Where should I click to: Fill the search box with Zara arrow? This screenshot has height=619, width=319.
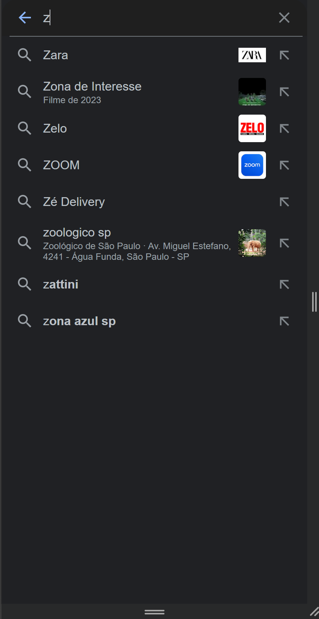284,55
